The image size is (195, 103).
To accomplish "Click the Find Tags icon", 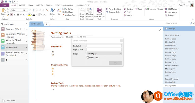I will pyautogui.click(x=63, y=12).
